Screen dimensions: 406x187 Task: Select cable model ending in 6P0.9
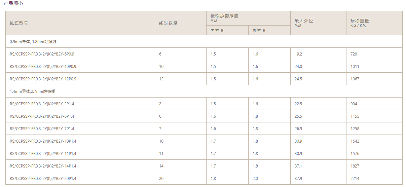42,54
